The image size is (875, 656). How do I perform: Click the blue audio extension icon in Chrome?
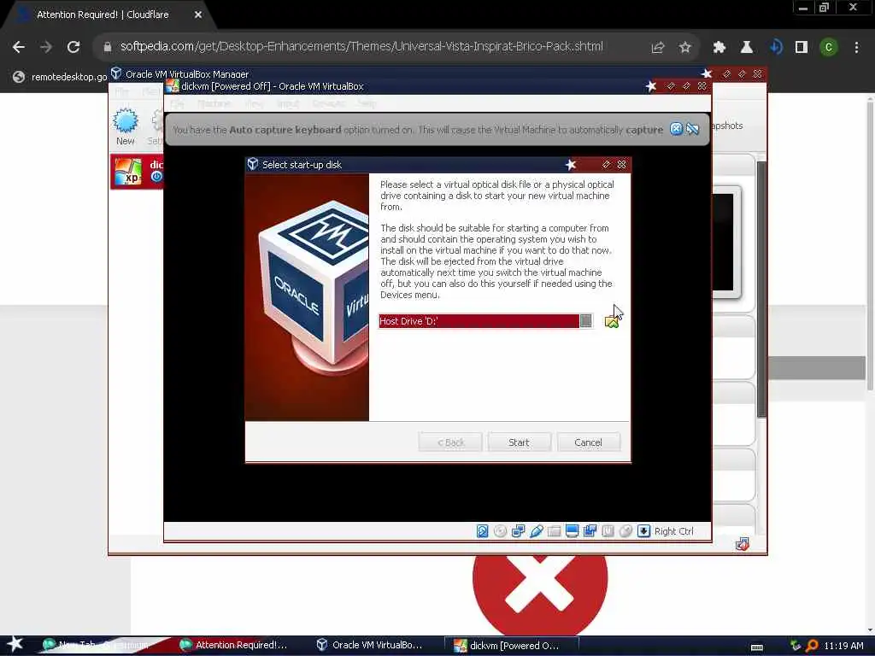(x=776, y=48)
